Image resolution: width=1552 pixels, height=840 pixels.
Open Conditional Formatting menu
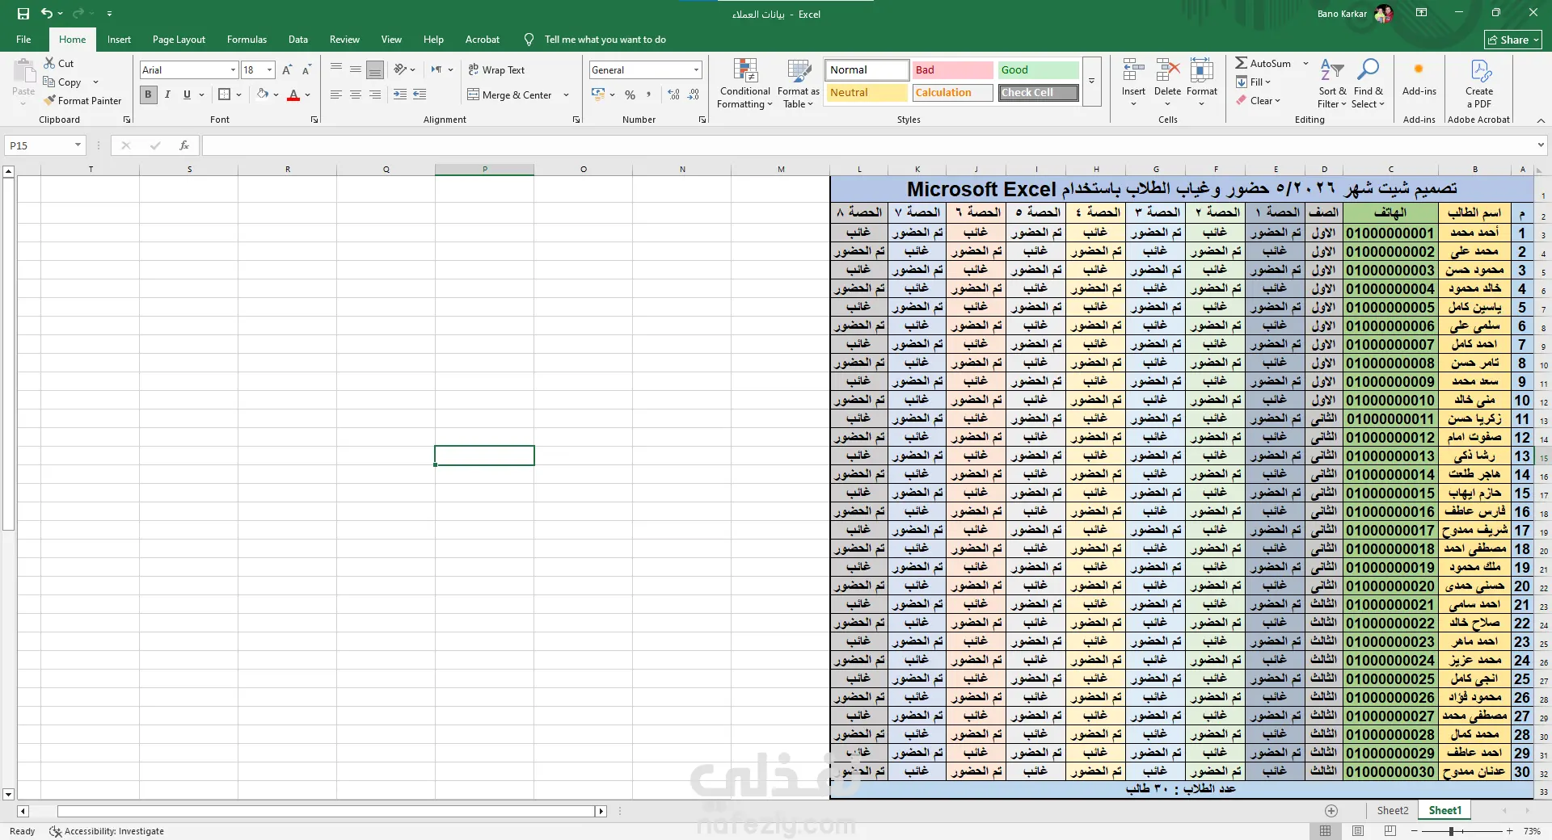[745, 83]
